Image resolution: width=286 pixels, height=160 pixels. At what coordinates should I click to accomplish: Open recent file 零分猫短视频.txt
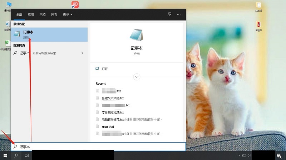tap(113, 112)
